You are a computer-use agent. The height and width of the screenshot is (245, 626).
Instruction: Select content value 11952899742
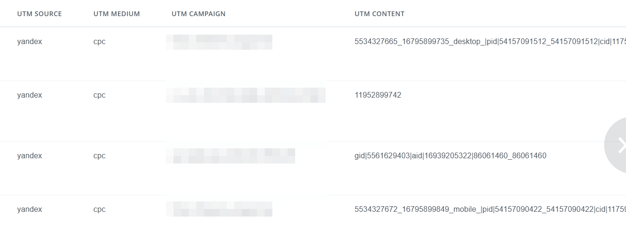[x=378, y=95]
